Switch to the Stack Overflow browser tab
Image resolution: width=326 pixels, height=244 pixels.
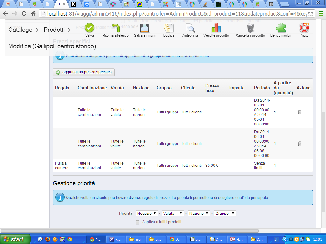coord(205,4)
